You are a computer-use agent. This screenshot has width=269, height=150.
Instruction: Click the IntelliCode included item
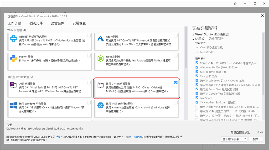(x=206, y=52)
